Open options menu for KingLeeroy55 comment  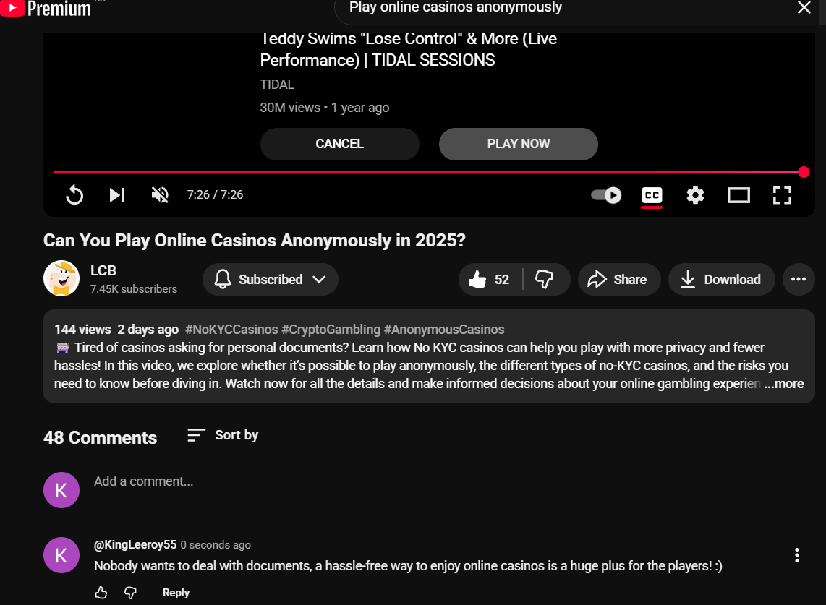pos(796,555)
